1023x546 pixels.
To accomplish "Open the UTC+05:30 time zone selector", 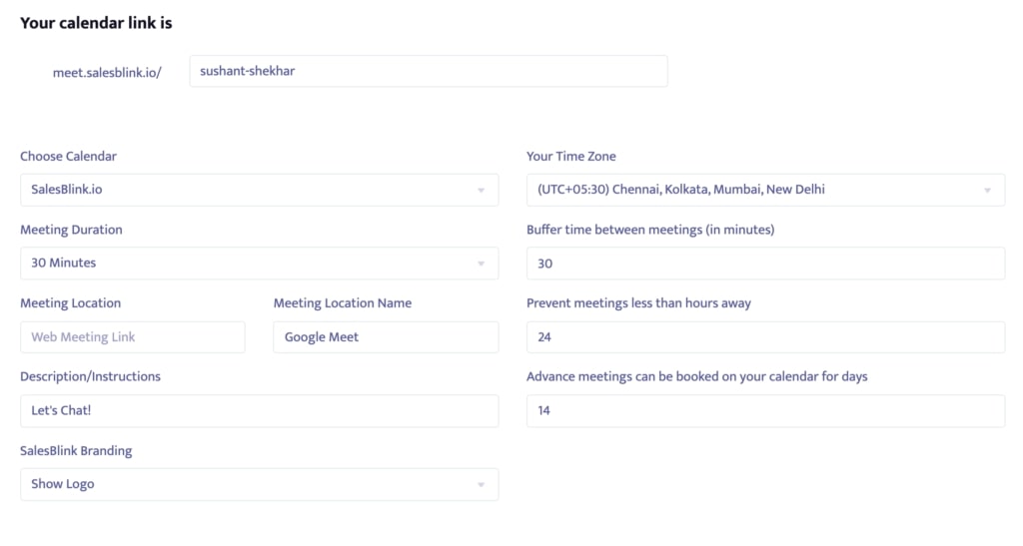I will coord(766,190).
